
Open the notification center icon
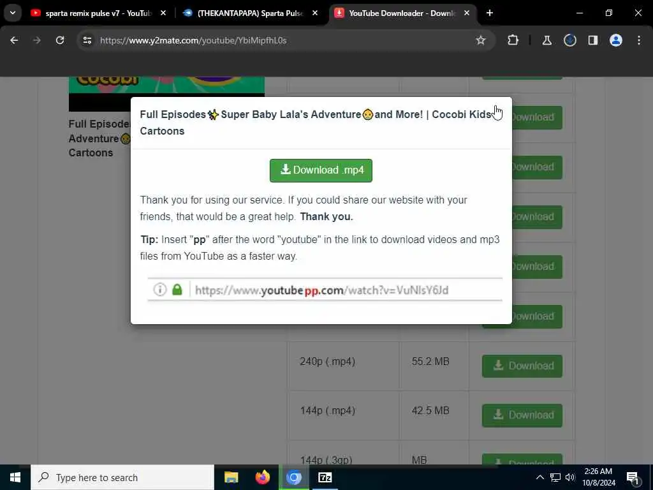pyautogui.click(x=633, y=477)
